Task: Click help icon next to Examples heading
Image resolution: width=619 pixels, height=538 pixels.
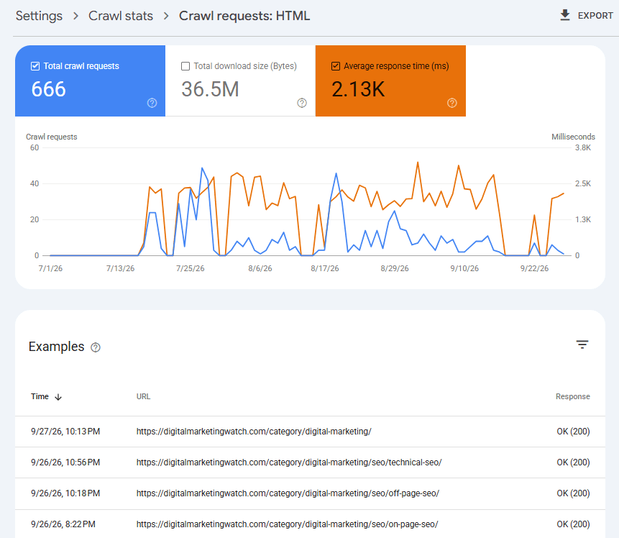Action: (96, 347)
